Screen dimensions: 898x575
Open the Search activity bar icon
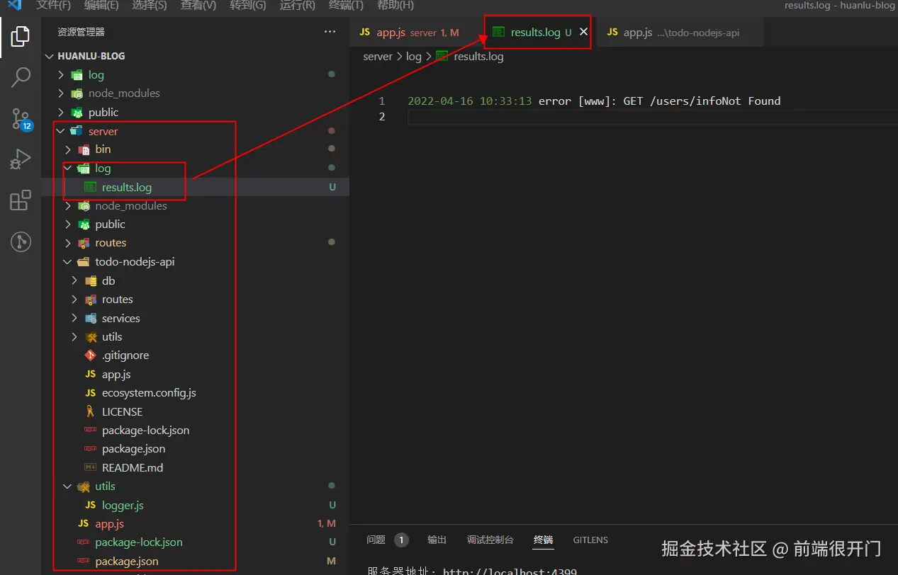21,77
